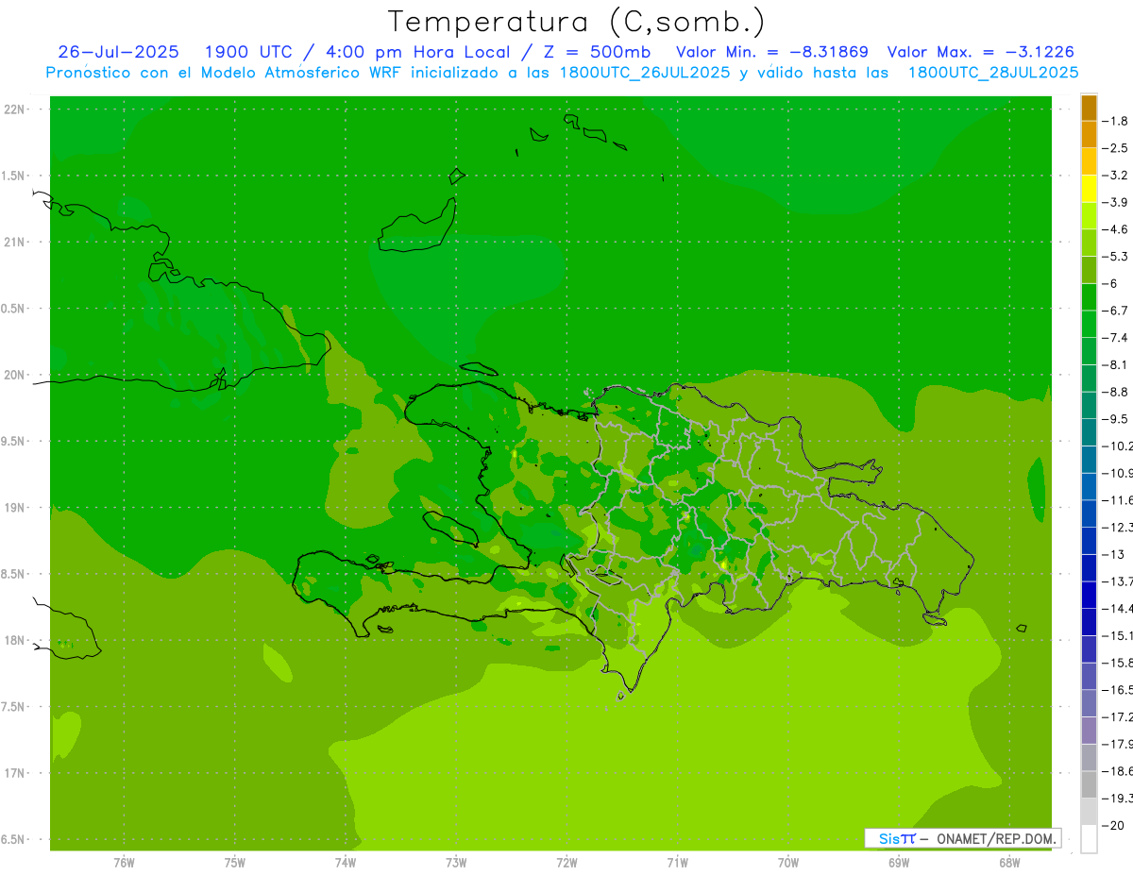Click the '18N' latitude axis label
Screen dimensions: 1133x875
click(x=14, y=640)
